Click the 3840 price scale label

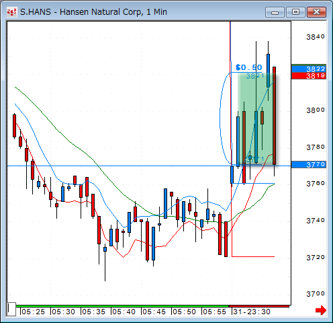(x=316, y=36)
